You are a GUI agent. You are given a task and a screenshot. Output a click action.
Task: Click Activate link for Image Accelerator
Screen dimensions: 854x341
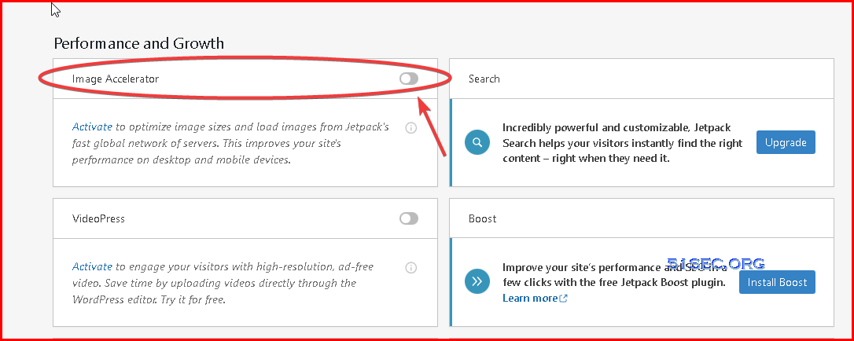92,127
